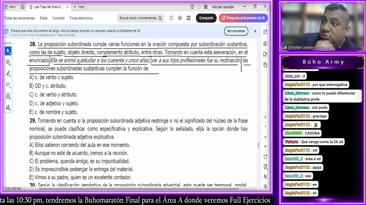Go to previous page arrow
Screen dimensions: 366x205
pyautogui.click(x=265, y=137)
